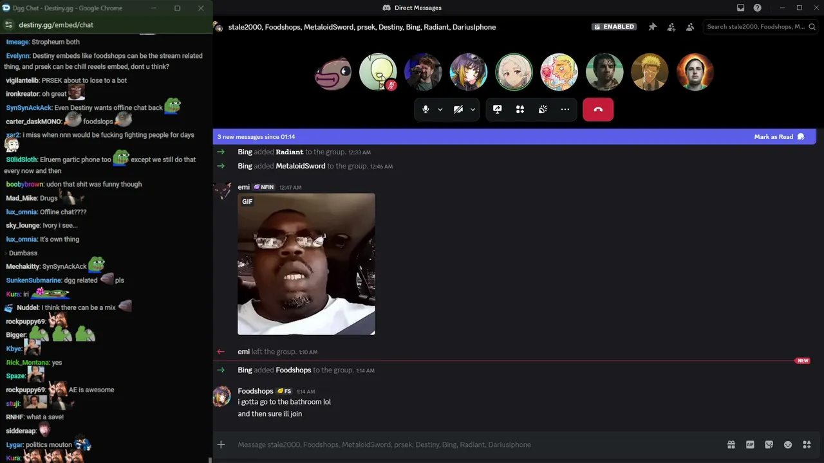
Task: Select the bearded man avatar participant
Action: [423, 72]
